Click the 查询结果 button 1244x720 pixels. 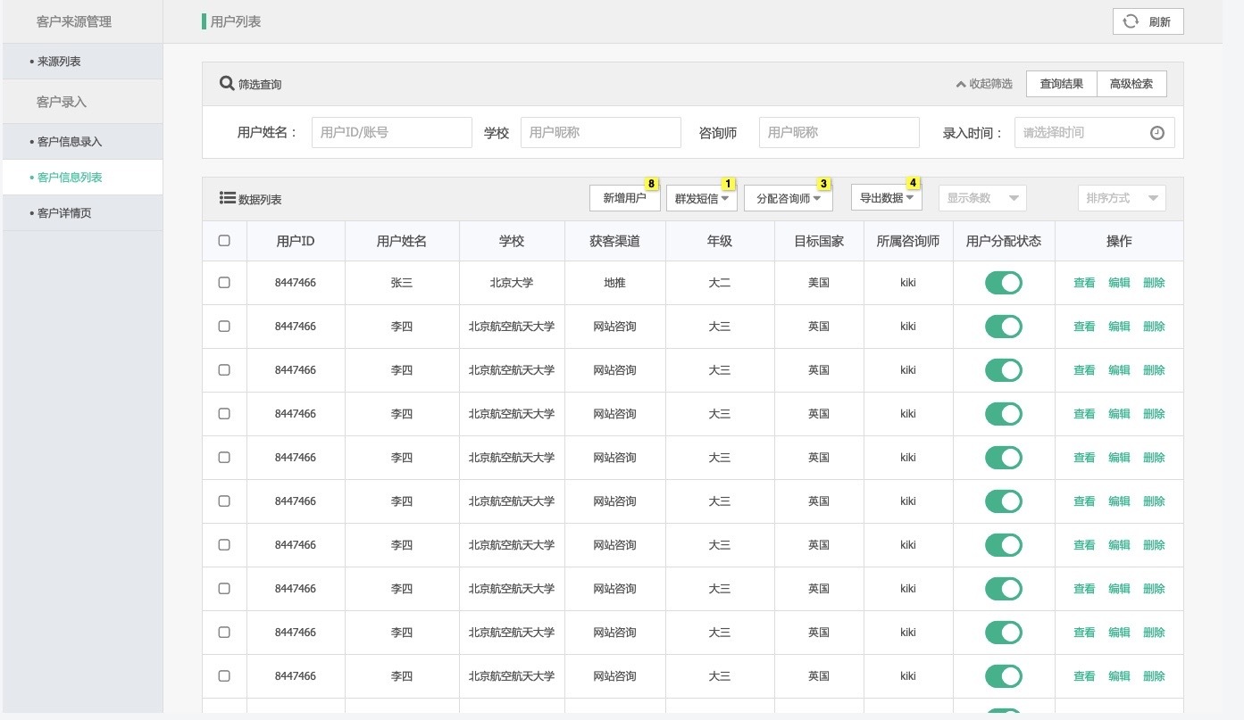[1061, 84]
